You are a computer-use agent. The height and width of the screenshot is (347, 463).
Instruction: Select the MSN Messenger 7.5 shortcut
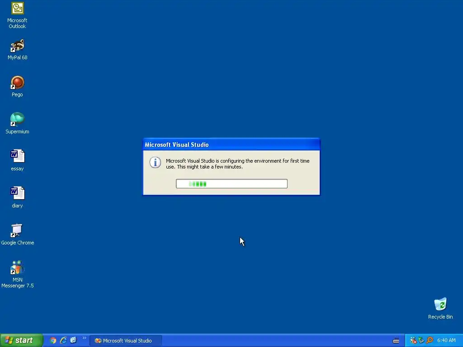[x=17, y=274]
